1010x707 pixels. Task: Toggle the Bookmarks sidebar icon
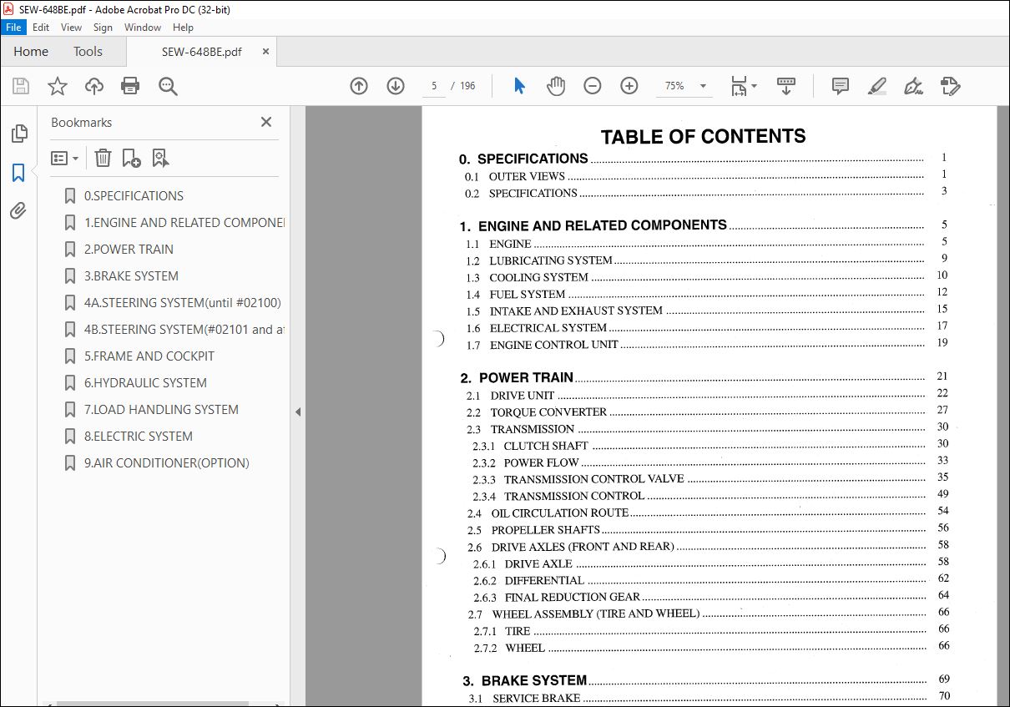click(18, 173)
